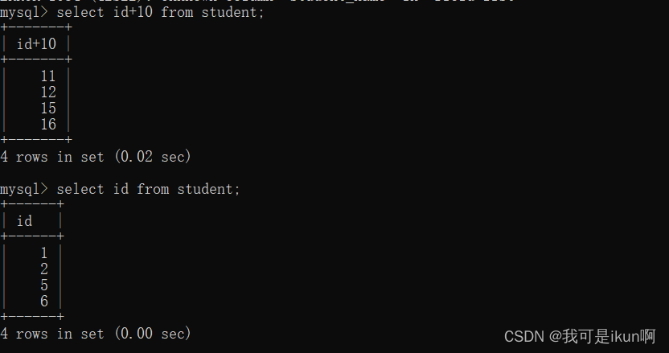Select the id column header
This screenshot has height=353, width=669.
(24, 220)
